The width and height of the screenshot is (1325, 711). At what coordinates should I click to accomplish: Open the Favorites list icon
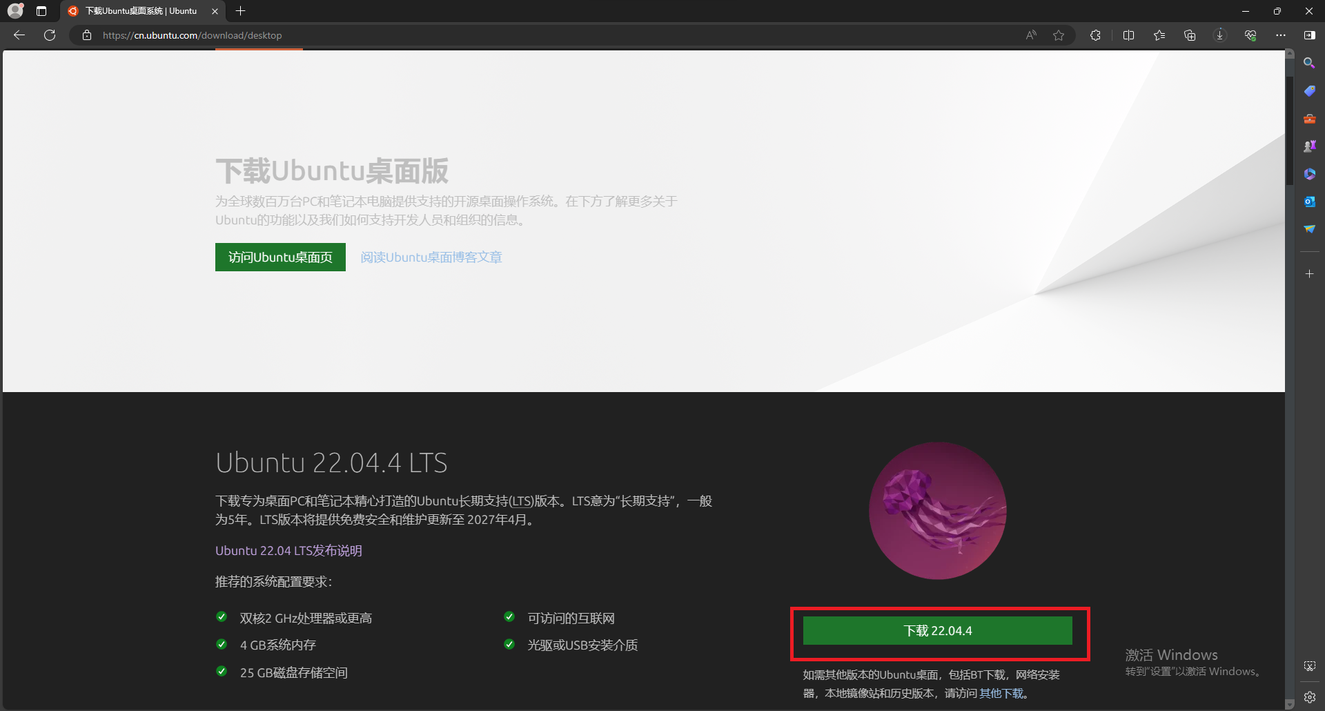[1159, 35]
